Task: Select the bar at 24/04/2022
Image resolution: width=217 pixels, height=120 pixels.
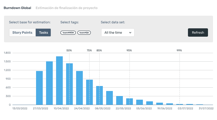Action: 79,88
